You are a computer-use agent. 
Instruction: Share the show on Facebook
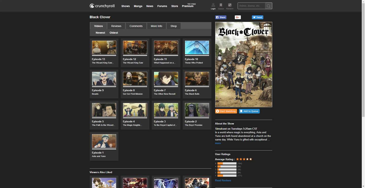pos(221,17)
